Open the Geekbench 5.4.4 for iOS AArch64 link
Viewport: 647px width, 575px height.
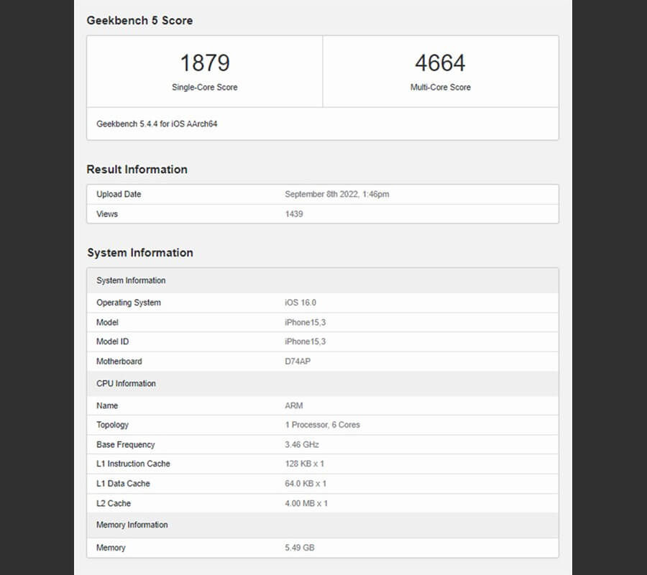click(157, 124)
